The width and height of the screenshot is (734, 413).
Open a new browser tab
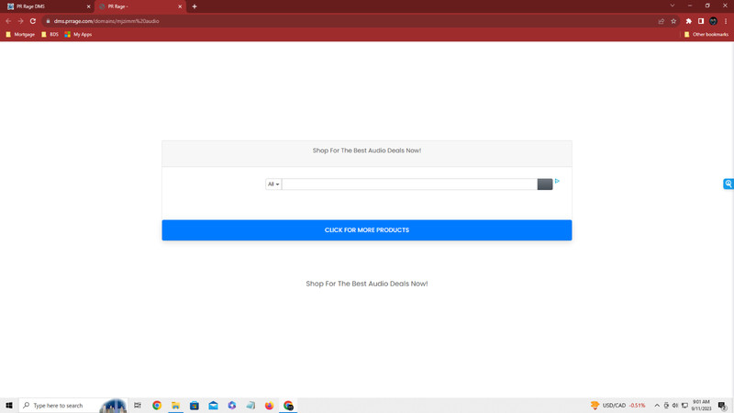pos(195,6)
